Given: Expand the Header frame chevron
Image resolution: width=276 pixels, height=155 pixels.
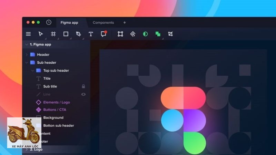Looking at the screenshot, I should (27, 55).
